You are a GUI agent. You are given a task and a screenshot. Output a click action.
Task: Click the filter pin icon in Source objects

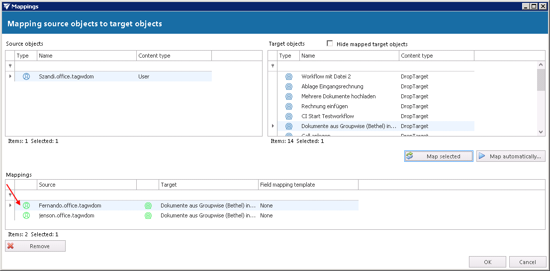tap(10, 66)
